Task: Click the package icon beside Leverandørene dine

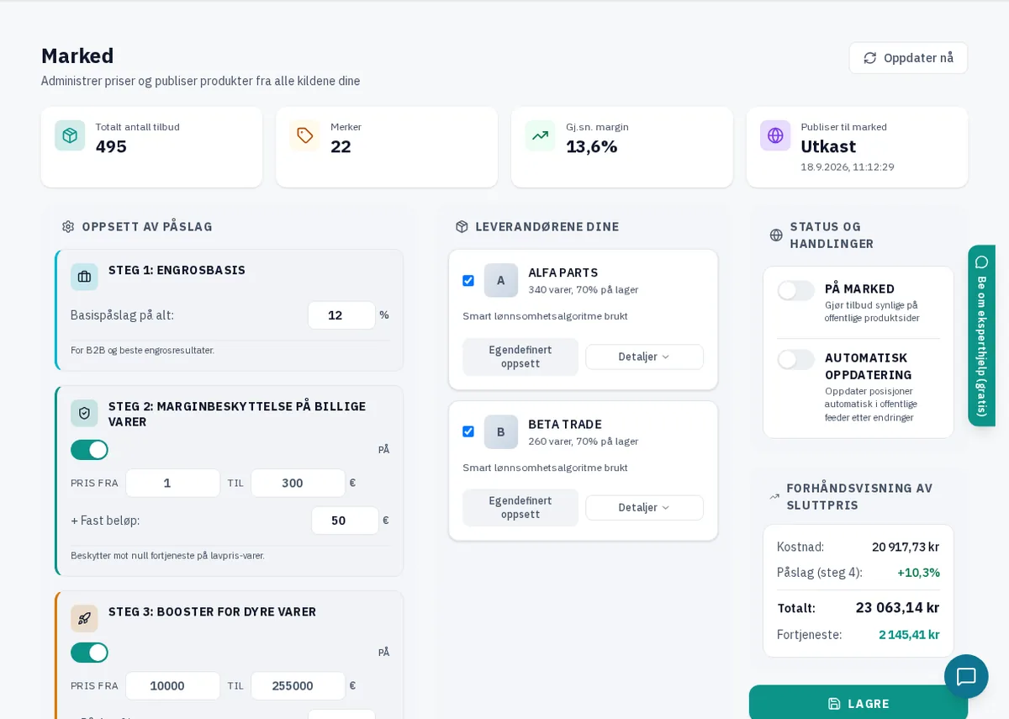Action: (462, 227)
